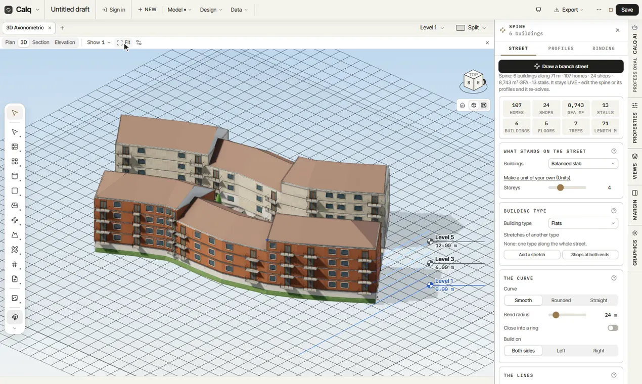
Task: Click the help icon for The Curve
Action: [x=614, y=278]
